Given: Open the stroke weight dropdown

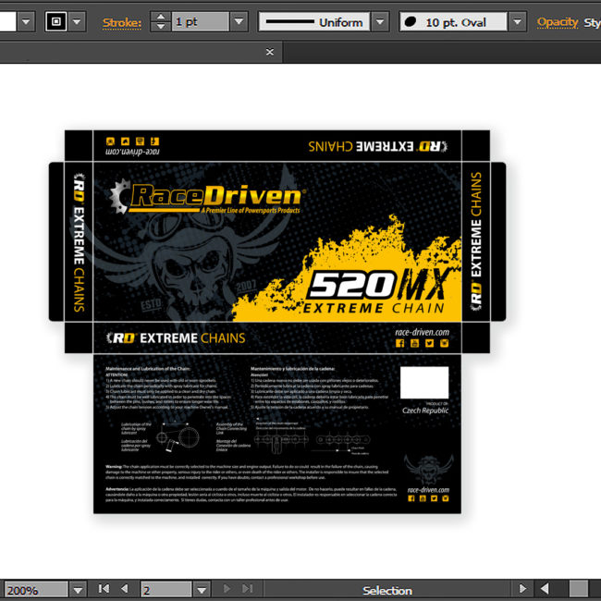Looking at the screenshot, I should (x=239, y=22).
